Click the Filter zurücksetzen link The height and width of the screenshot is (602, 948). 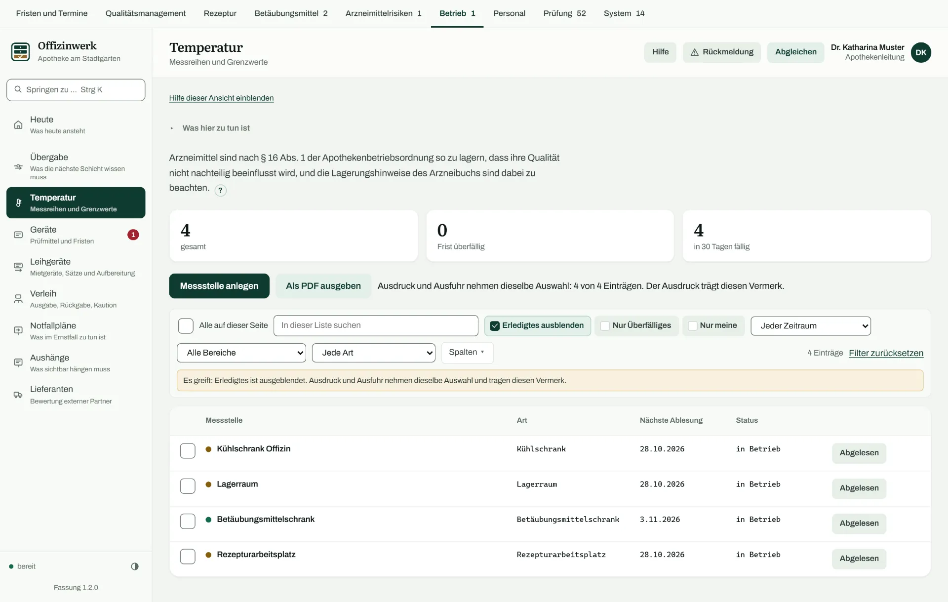tap(886, 353)
